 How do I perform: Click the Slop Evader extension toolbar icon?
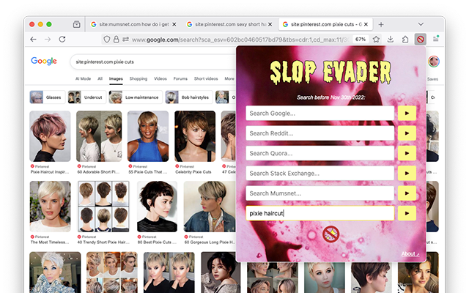pyautogui.click(x=420, y=39)
